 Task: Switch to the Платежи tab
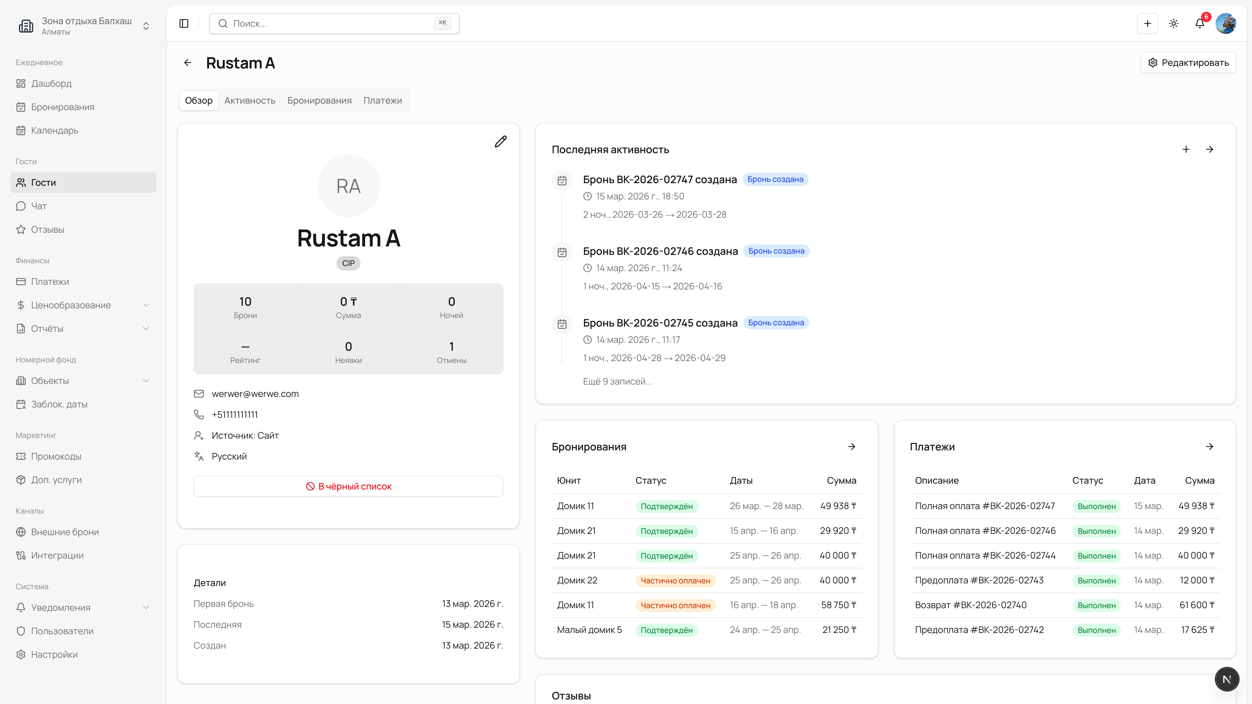(x=382, y=101)
